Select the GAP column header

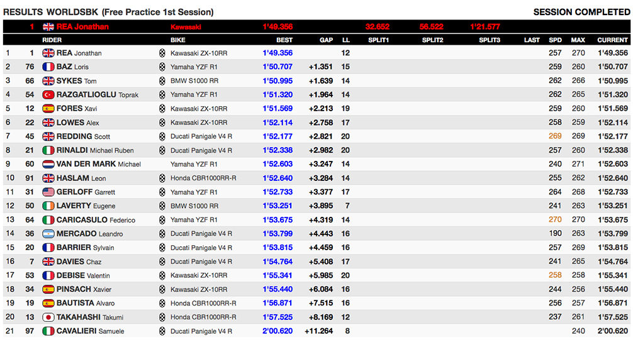[x=326, y=40]
